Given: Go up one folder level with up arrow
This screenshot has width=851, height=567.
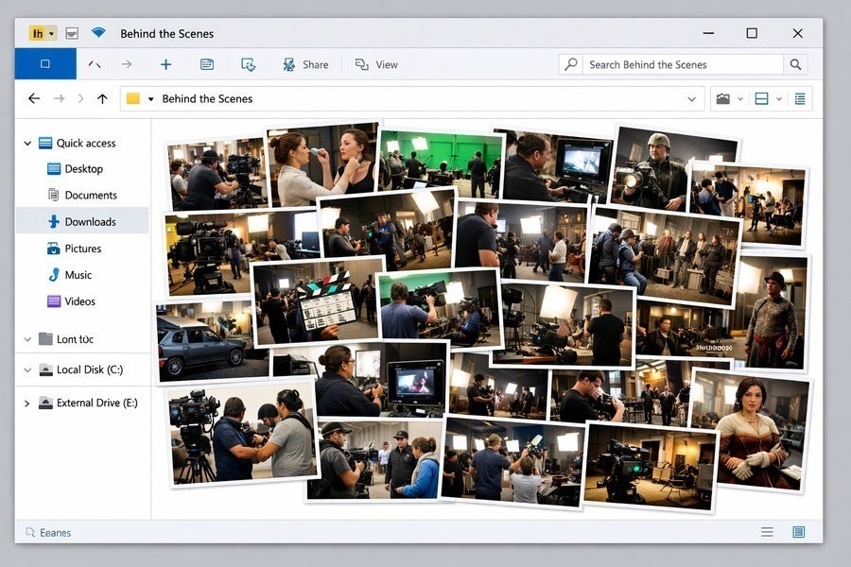Looking at the screenshot, I should click(x=102, y=98).
